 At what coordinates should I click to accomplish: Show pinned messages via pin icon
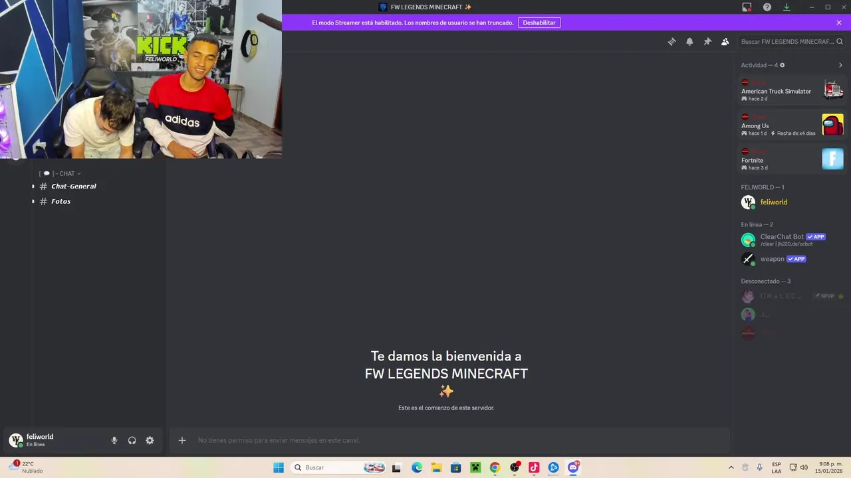pyautogui.click(x=707, y=41)
